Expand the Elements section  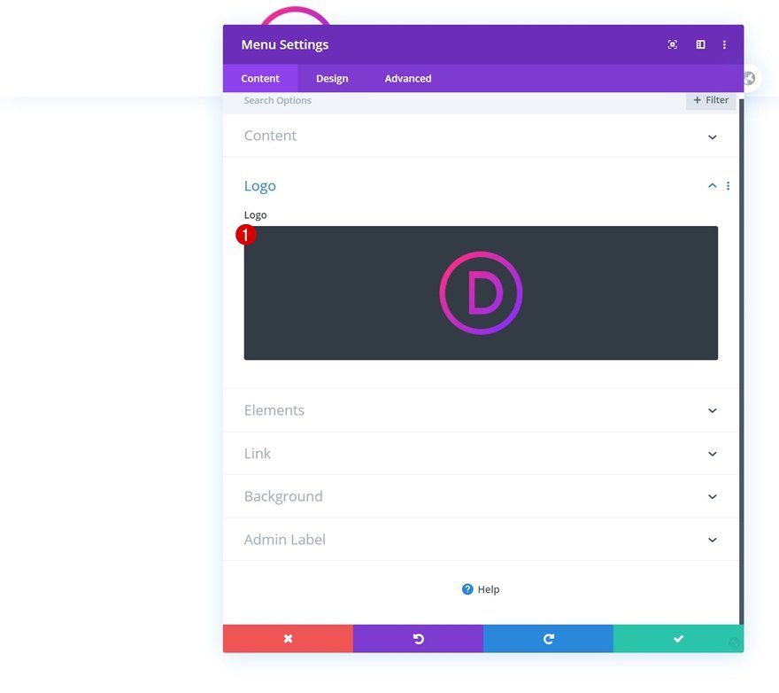point(481,410)
